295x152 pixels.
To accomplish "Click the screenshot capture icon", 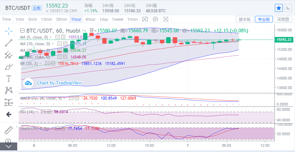I will pos(166,19).
